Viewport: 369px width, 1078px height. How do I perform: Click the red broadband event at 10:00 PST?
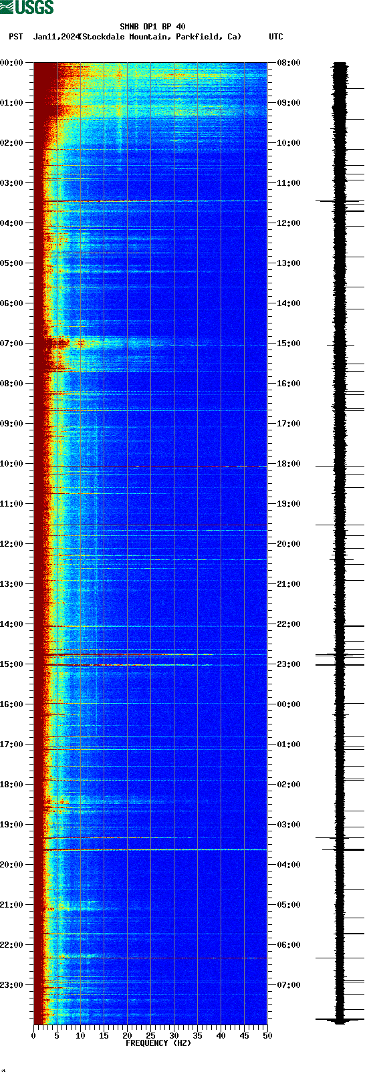[x=150, y=467]
